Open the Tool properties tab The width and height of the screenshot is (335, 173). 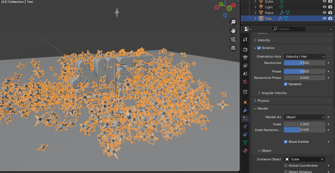point(245,39)
